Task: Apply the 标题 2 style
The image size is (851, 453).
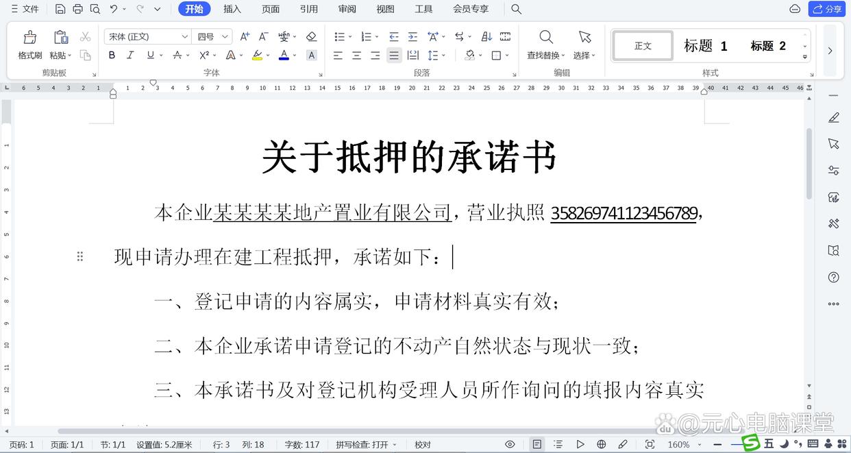Action: tap(768, 46)
